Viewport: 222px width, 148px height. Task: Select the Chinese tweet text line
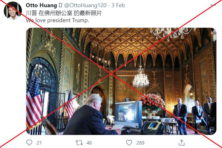tap(64, 13)
